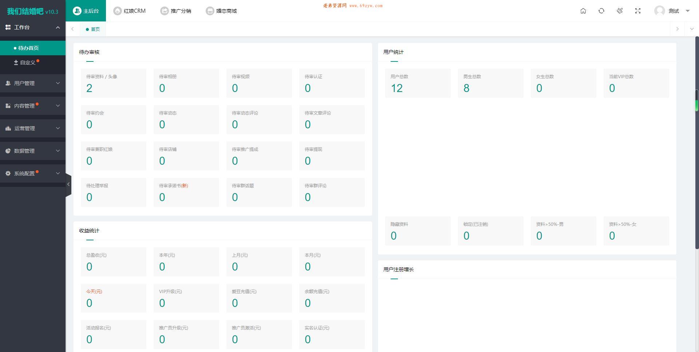Toggle fullscreen mode icon

click(x=638, y=11)
